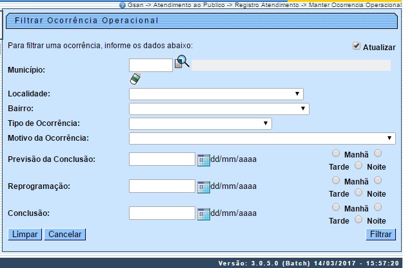The height and width of the screenshot is (268, 403).
Task: Click the Cancelar button
Action: (x=64, y=235)
